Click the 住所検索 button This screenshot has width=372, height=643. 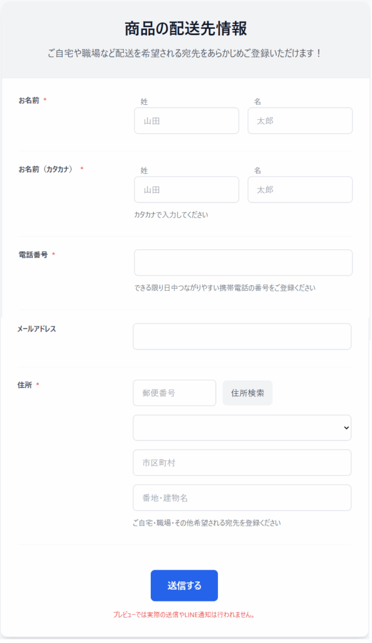(247, 393)
